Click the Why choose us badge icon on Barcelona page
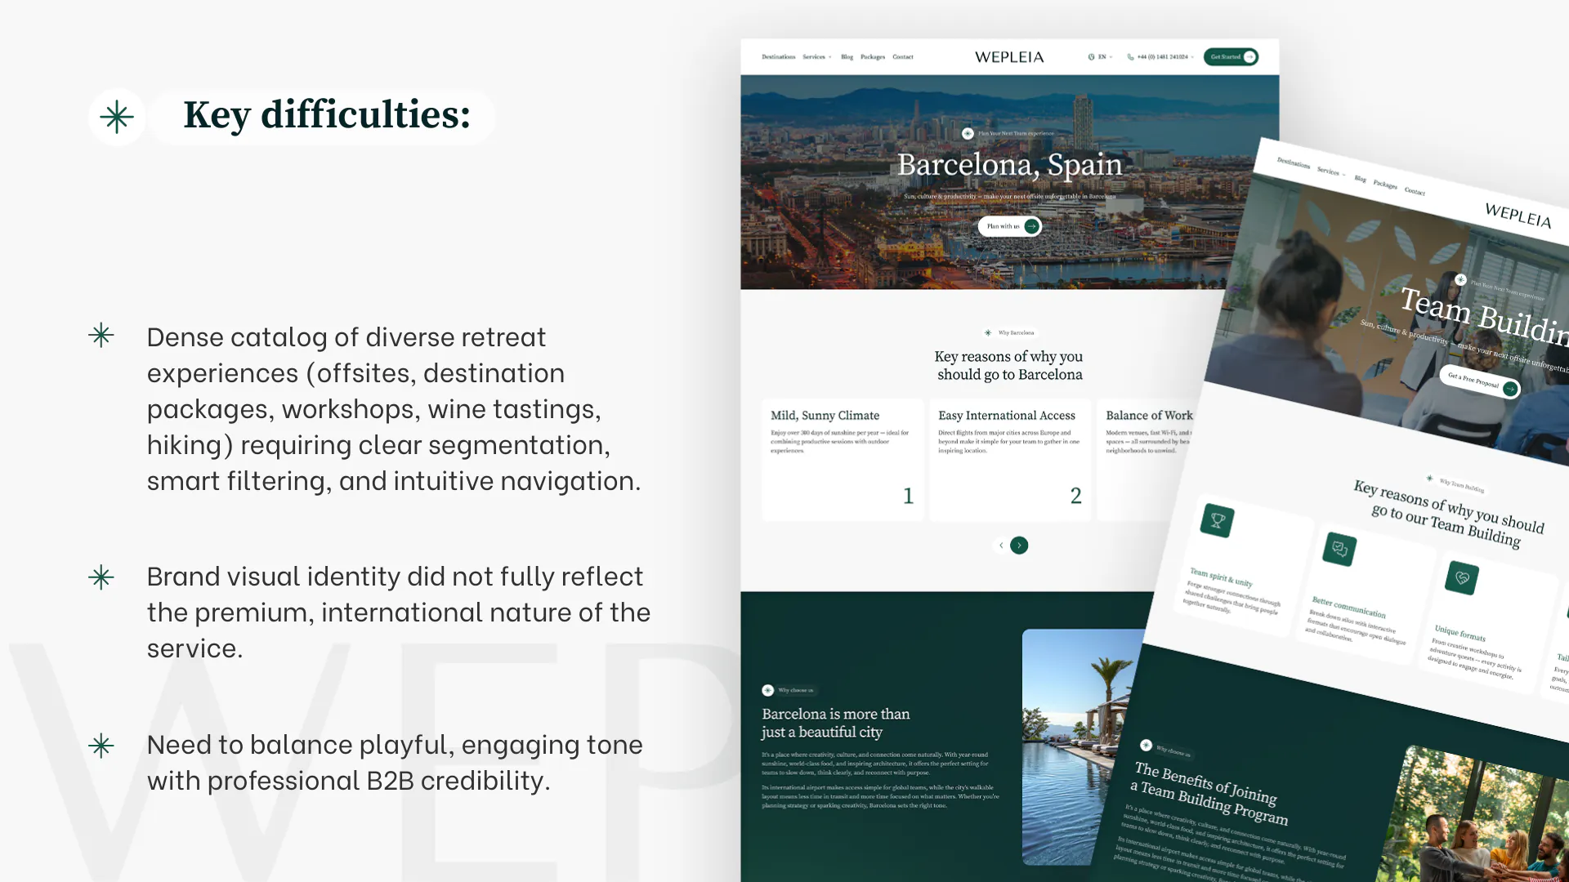Screen dimensions: 1569x882 (x=767, y=690)
